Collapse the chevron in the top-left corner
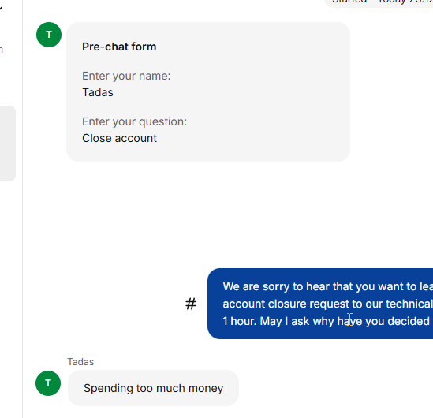 click(1, 9)
